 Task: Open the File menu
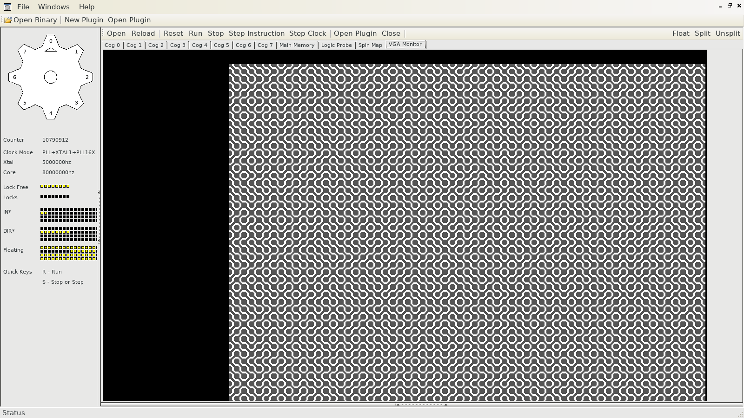click(23, 7)
